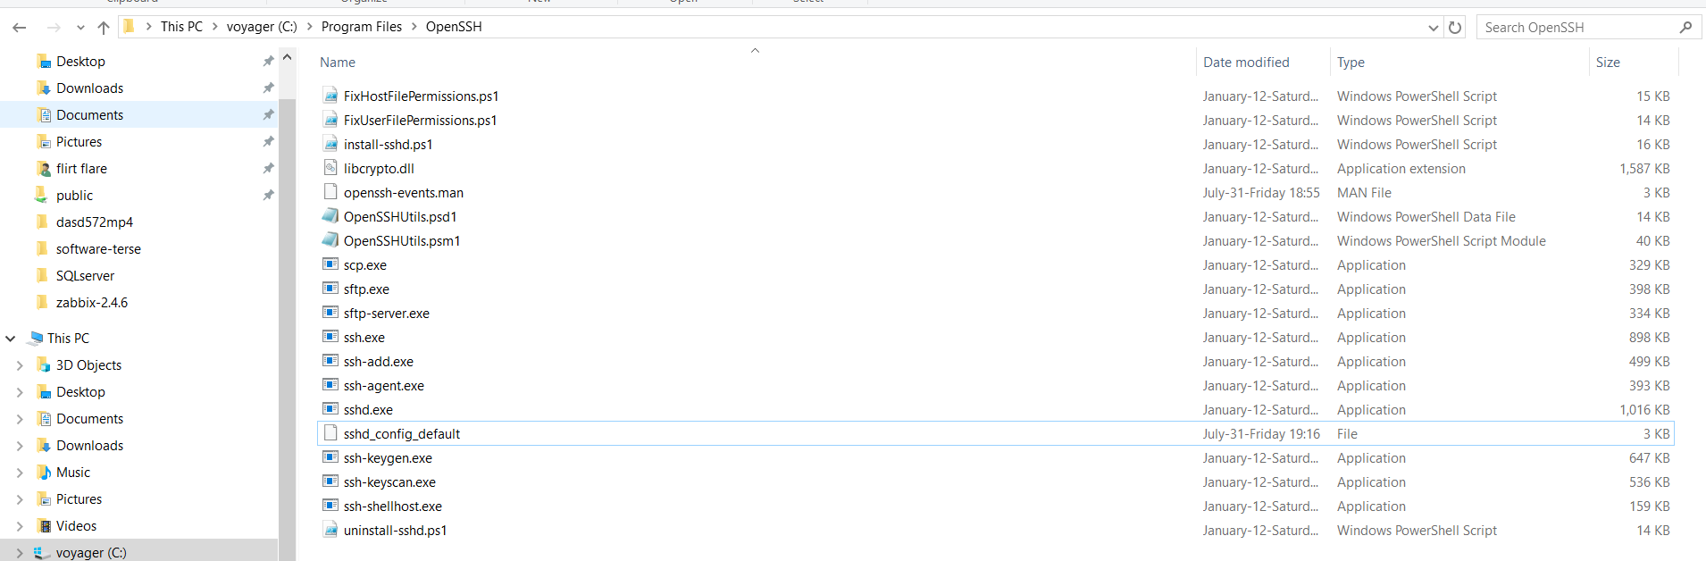Select the openssh-events.man file icon
1706x561 pixels.
click(x=330, y=192)
